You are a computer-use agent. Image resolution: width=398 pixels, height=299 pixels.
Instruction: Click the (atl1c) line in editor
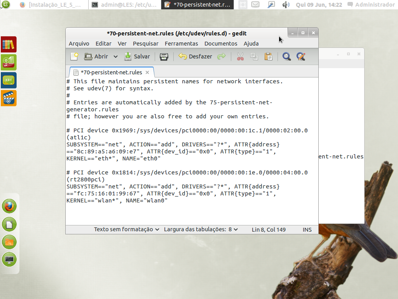pyautogui.click(x=79, y=137)
